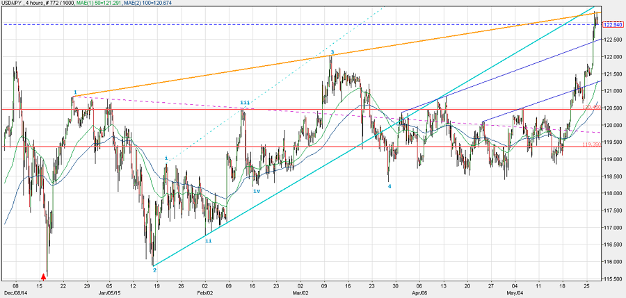This screenshot has height=298, width=626.
Task: Click Elliott wave label numeral '4'
Action: point(390,186)
